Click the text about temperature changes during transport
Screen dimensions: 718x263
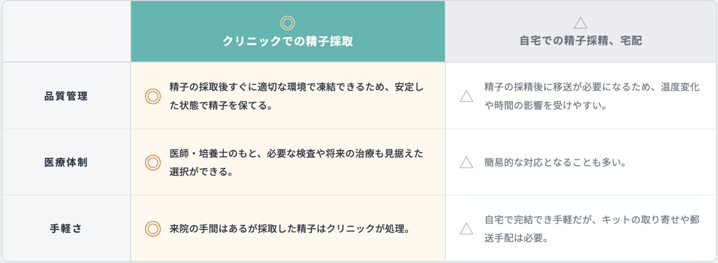pyautogui.click(x=592, y=96)
